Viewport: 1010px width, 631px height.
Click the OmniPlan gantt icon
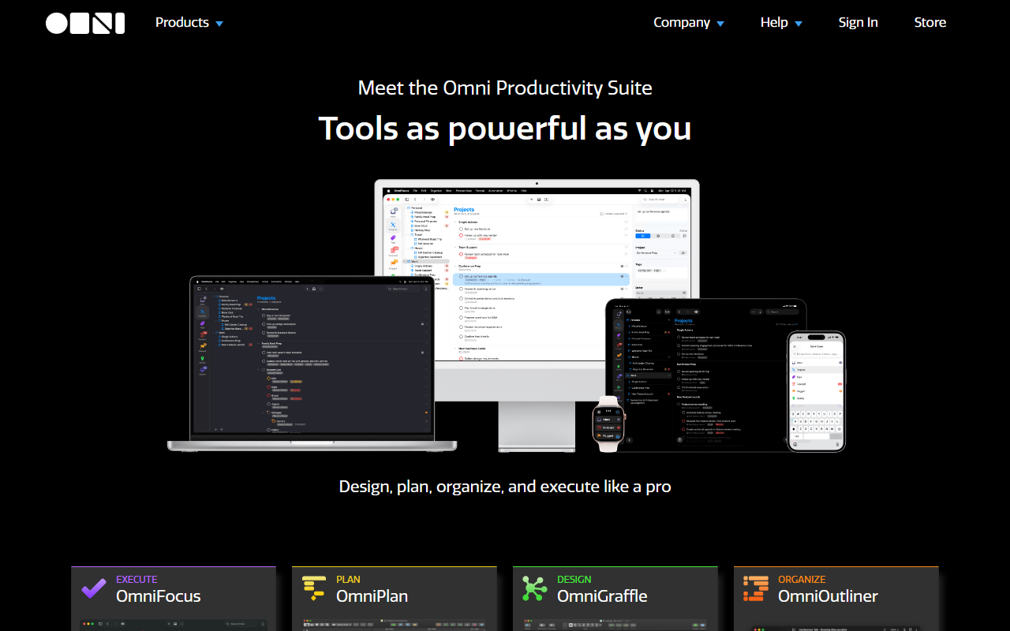(x=314, y=588)
